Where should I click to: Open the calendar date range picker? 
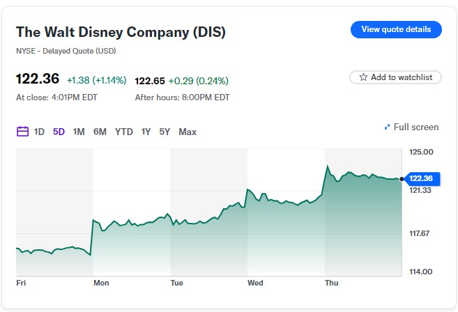[22, 132]
